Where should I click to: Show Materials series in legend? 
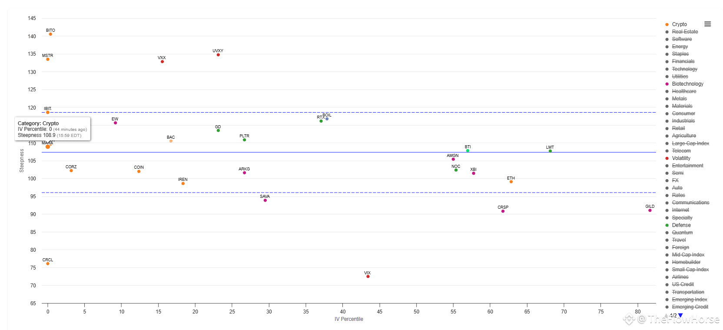point(682,106)
